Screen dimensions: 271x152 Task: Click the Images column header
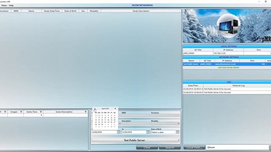point(14,112)
